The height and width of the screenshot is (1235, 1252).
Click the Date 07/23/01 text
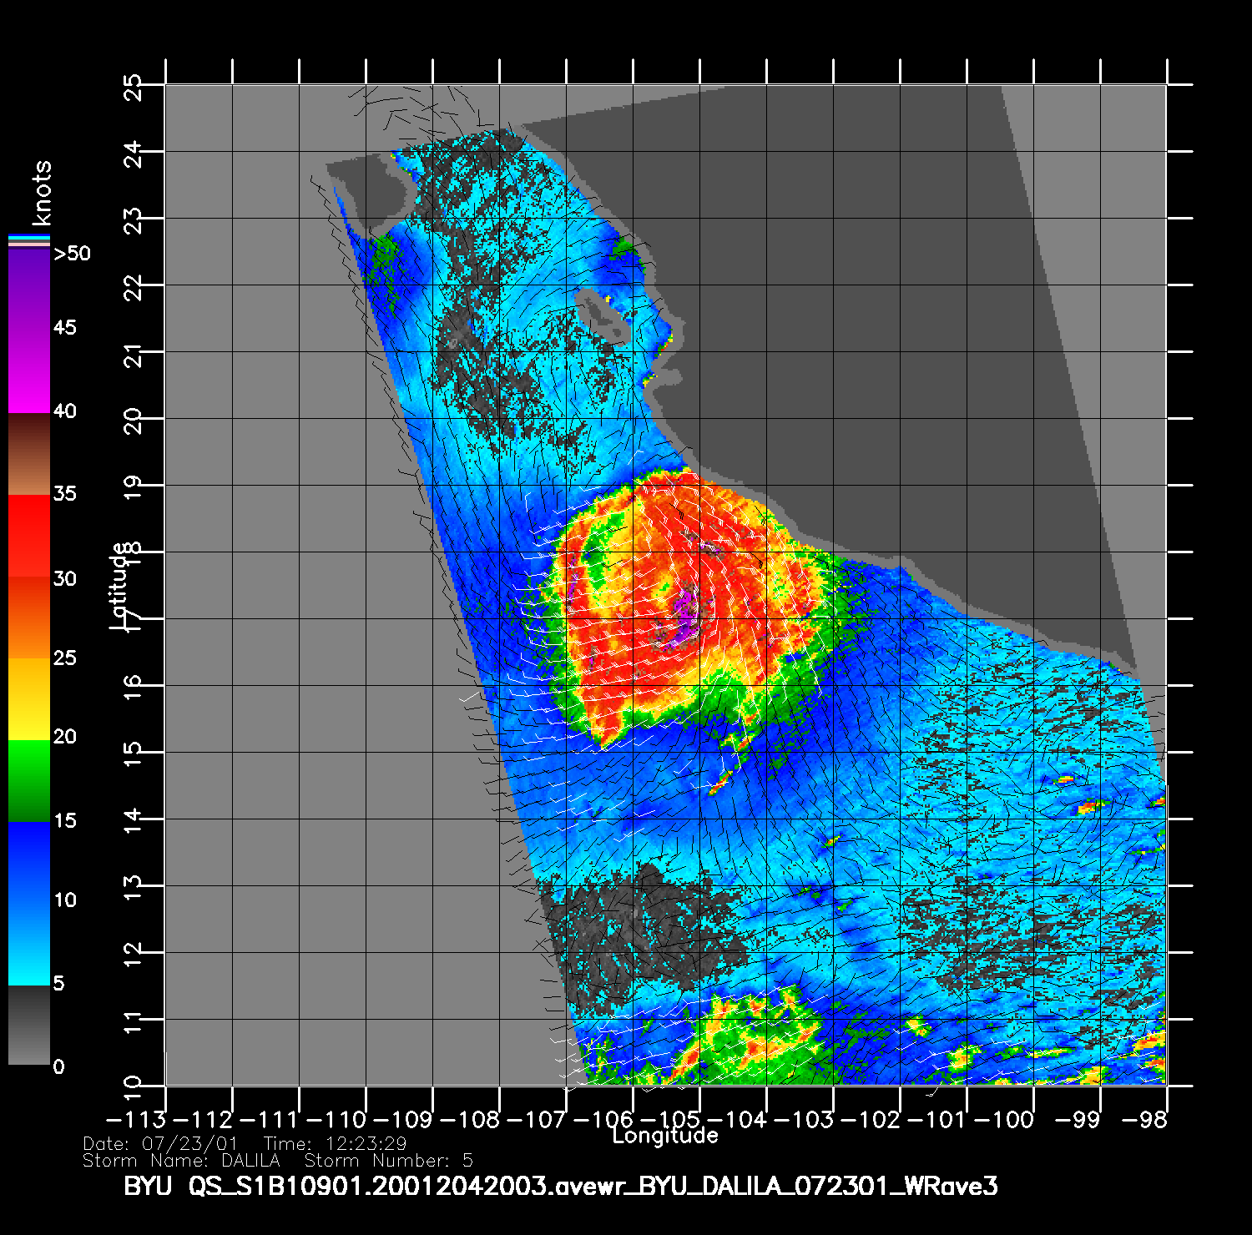point(160,1143)
